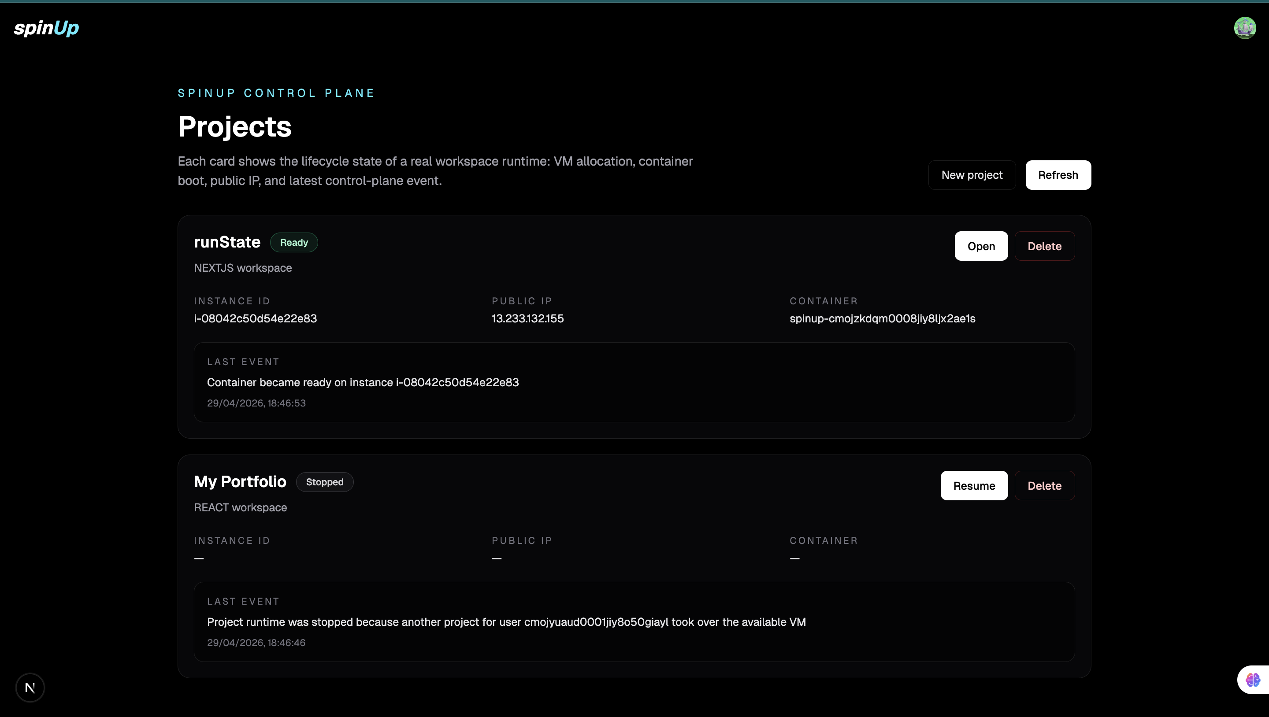Click container name spinup-cmojzkdqm0008jiy8ljx2ae1s
1269x717 pixels.
click(x=882, y=318)
